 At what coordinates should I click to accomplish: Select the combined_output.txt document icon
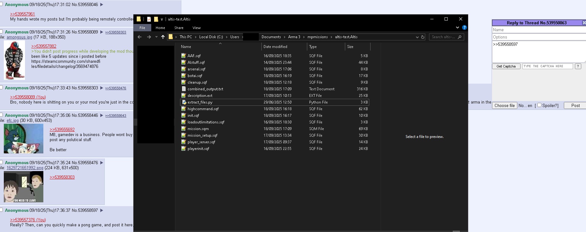pos(184,89)
